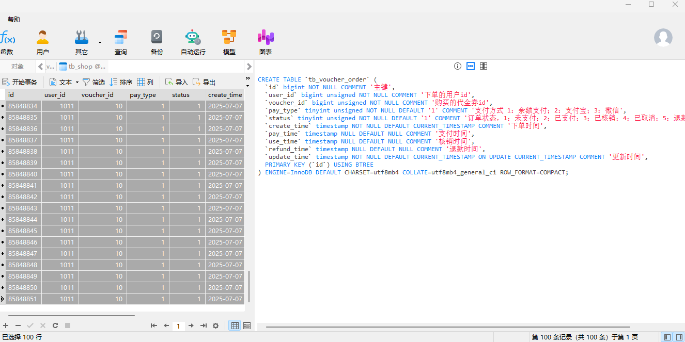The width and height of the screenshot is (685, 342).
Task: Click user_id cell in row 85848837
Action: 60,140
